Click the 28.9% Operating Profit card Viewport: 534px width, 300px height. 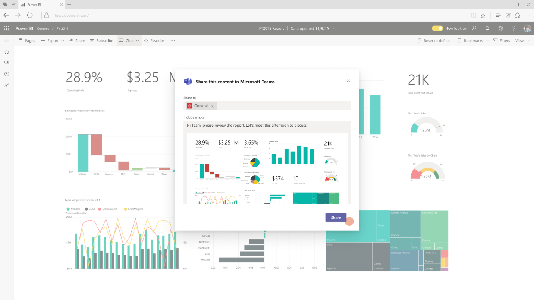click(84, 80)
